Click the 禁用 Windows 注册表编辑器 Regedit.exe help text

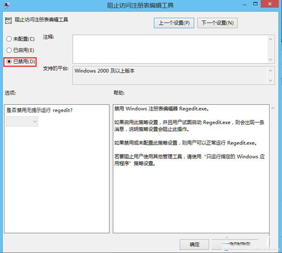pos(161,109)
